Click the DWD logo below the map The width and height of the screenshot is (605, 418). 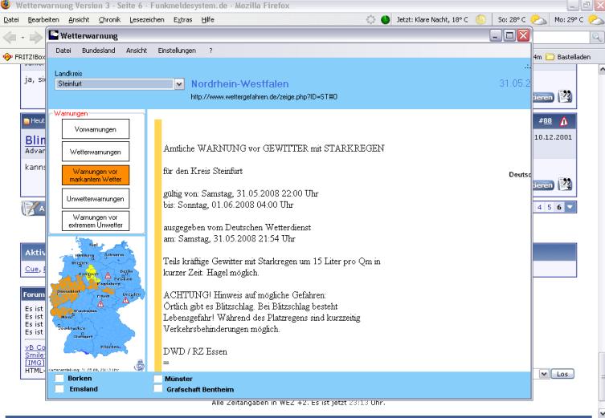click(138, 364)
